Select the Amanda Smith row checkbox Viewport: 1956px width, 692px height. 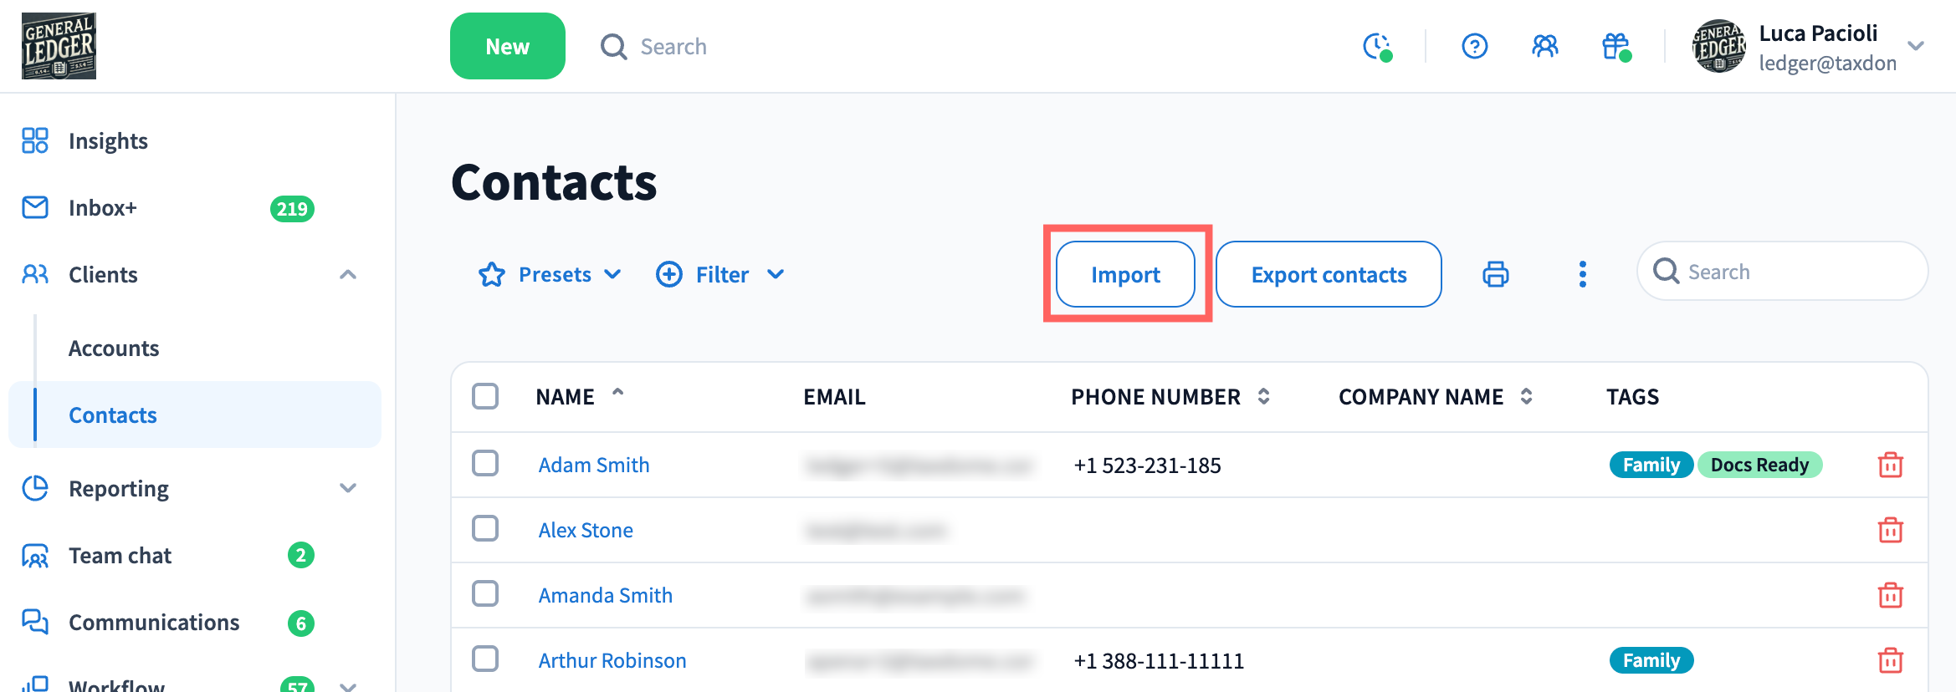(485, 593)
